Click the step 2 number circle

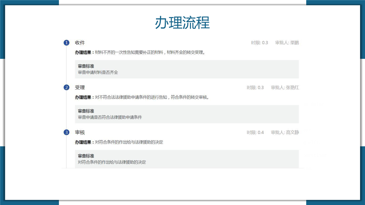(66, 87)
